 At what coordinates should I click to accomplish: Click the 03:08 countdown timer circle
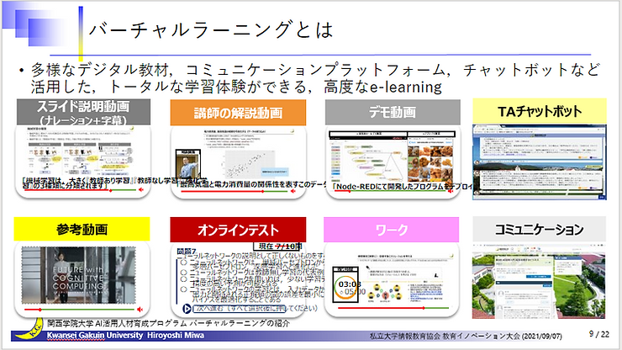tap(350, 285)
